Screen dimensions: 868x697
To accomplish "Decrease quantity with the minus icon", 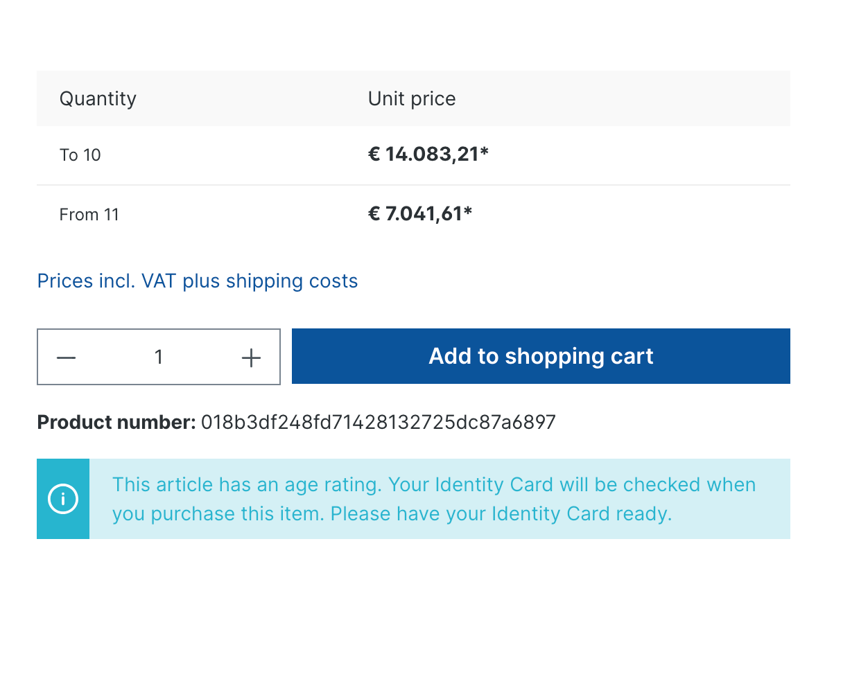I will point(66,358).
